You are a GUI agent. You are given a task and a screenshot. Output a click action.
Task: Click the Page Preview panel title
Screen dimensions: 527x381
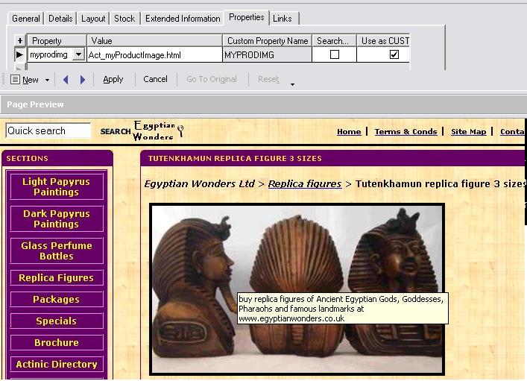[x=35, y=104]
